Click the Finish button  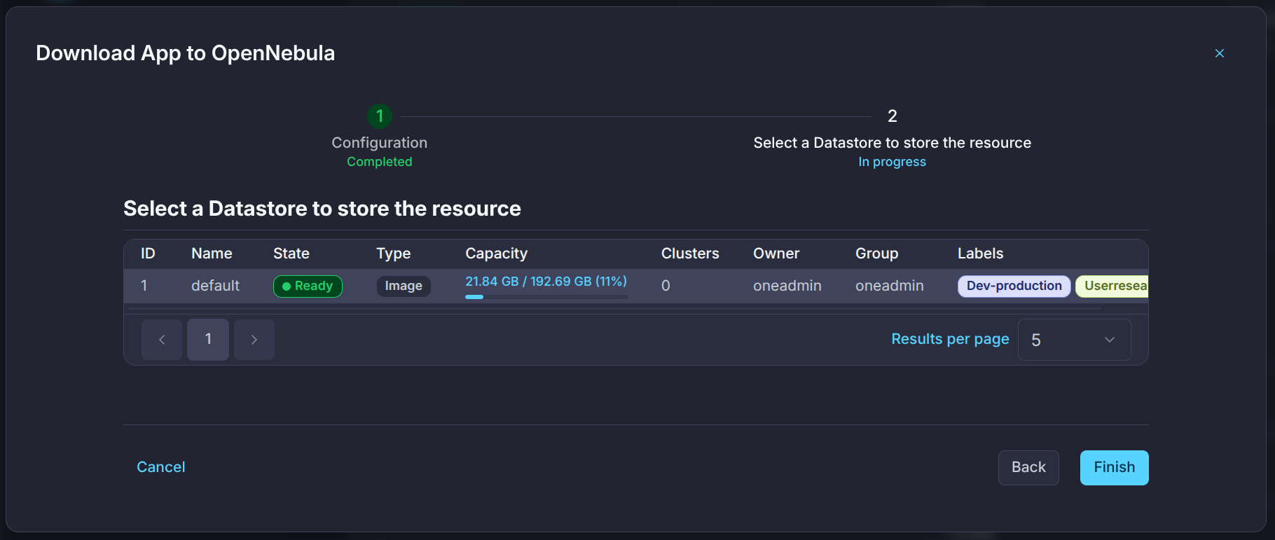coord(1114,468)
